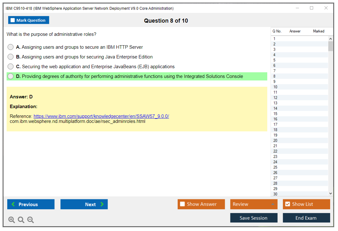Toggle the Show Answer checkbox
338x231 pixels.
coord(183,204)
